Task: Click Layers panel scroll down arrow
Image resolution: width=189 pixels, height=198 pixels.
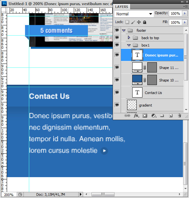Action: coord(186,110)
